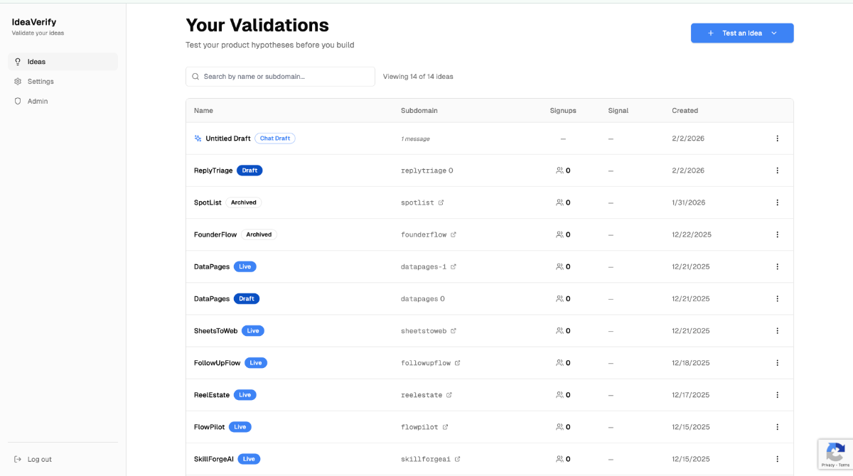Click external link icon beside followupflow

point(458,363)
